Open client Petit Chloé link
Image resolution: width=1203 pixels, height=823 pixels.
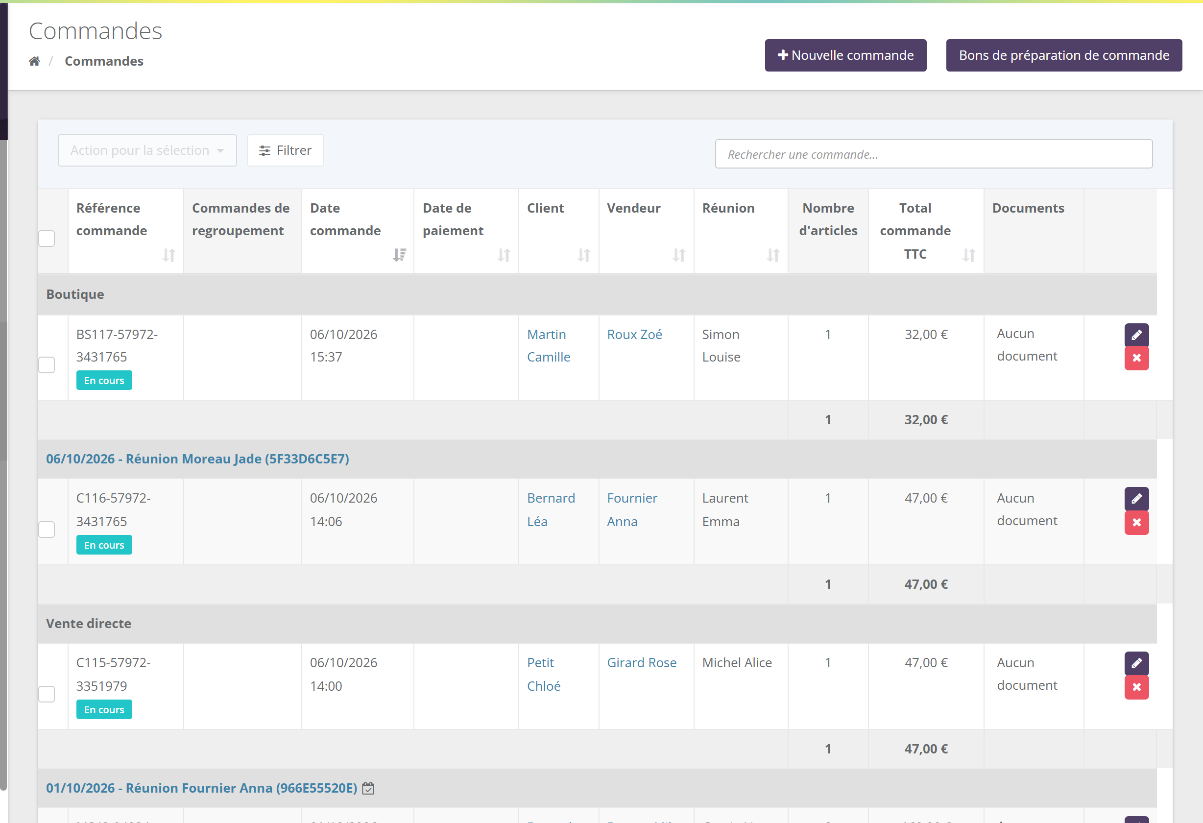pos(544,675)
